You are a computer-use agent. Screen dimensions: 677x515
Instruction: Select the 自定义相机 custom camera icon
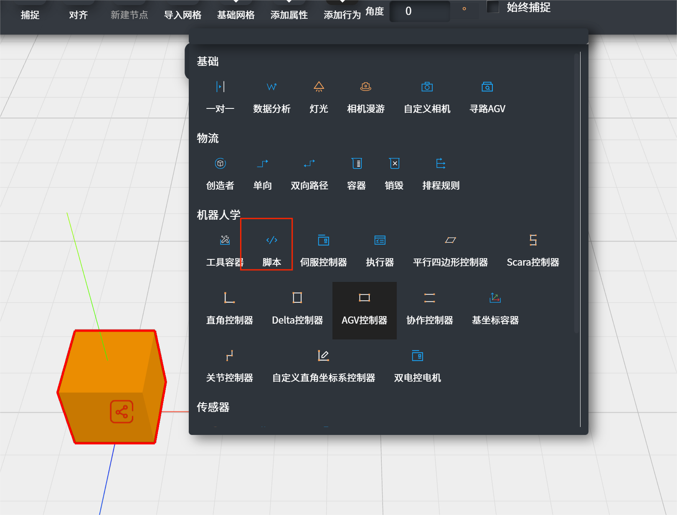[427, 87]
